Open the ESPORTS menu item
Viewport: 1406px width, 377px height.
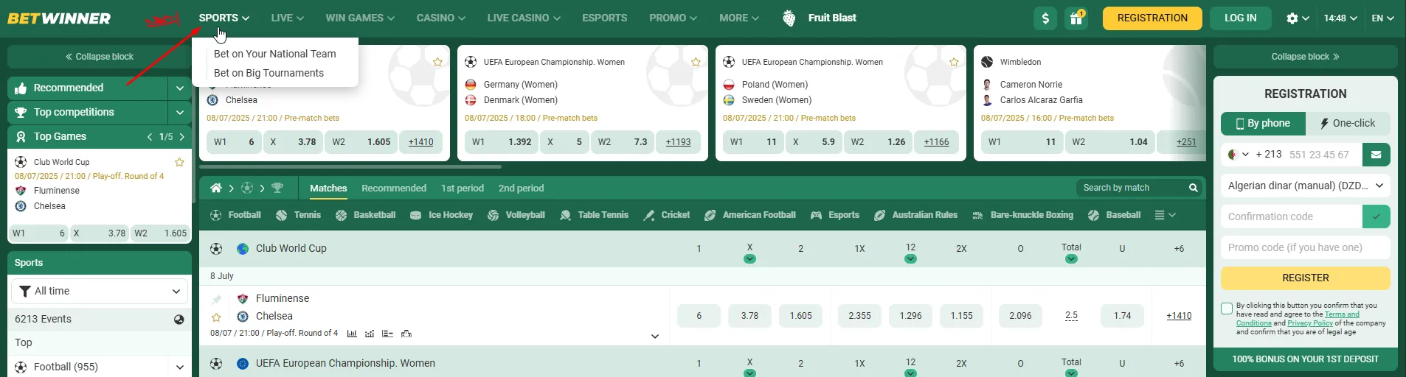604,18
